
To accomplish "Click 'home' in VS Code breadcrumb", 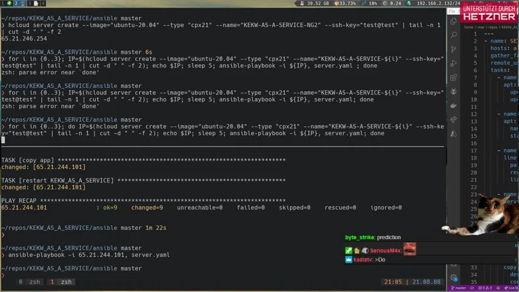I will 468,27.
